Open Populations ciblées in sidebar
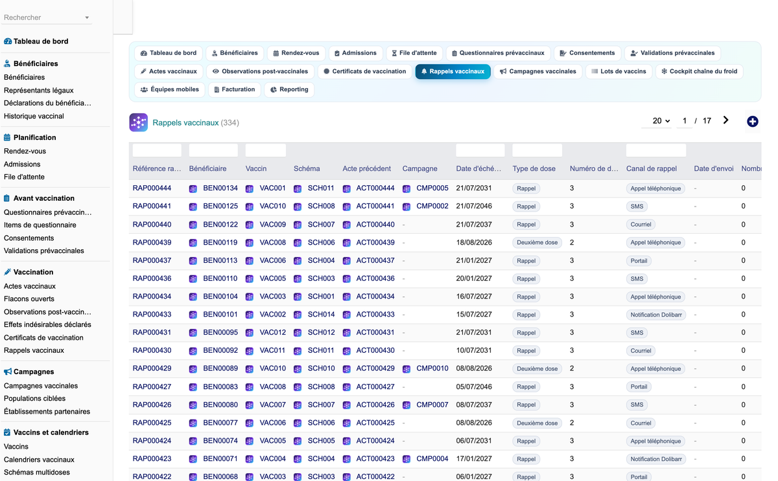The image size is (778, 481). pos(34,399)
